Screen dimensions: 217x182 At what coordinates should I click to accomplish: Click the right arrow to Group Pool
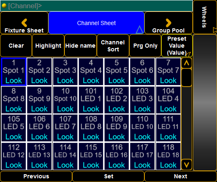(x=169, y=23)
